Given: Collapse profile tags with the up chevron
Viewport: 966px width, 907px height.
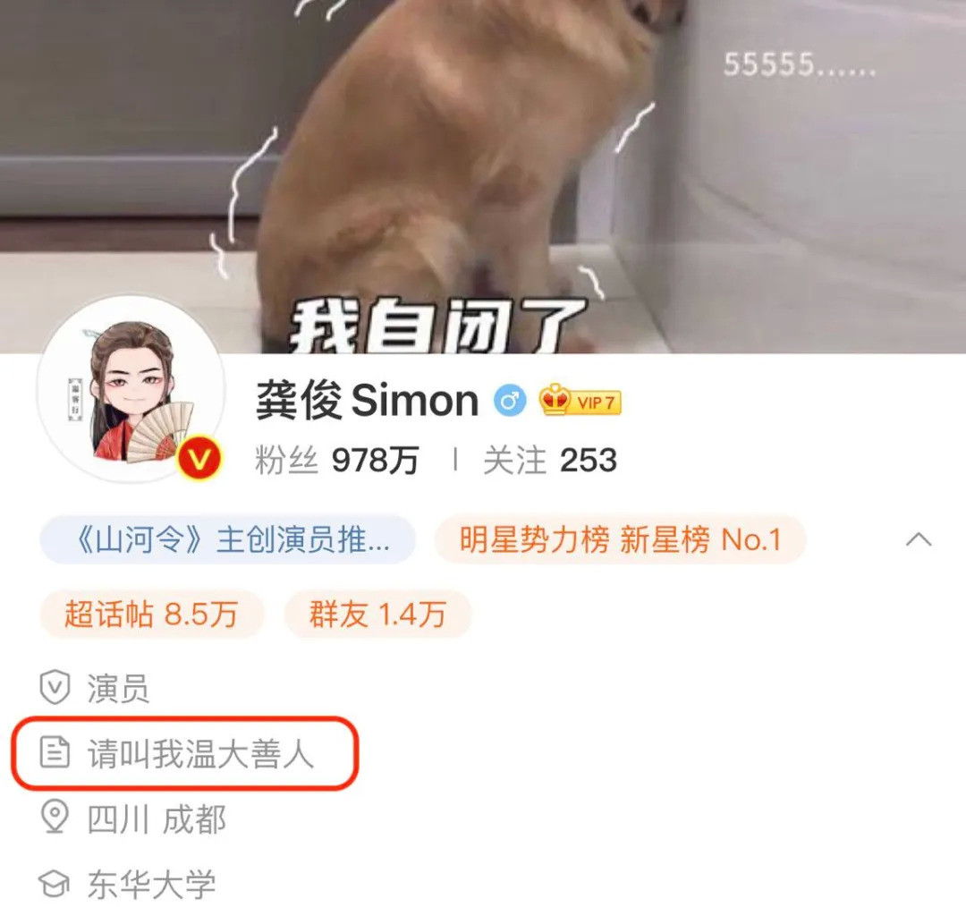Looking at the screenshot, I should tap(919, 539).
